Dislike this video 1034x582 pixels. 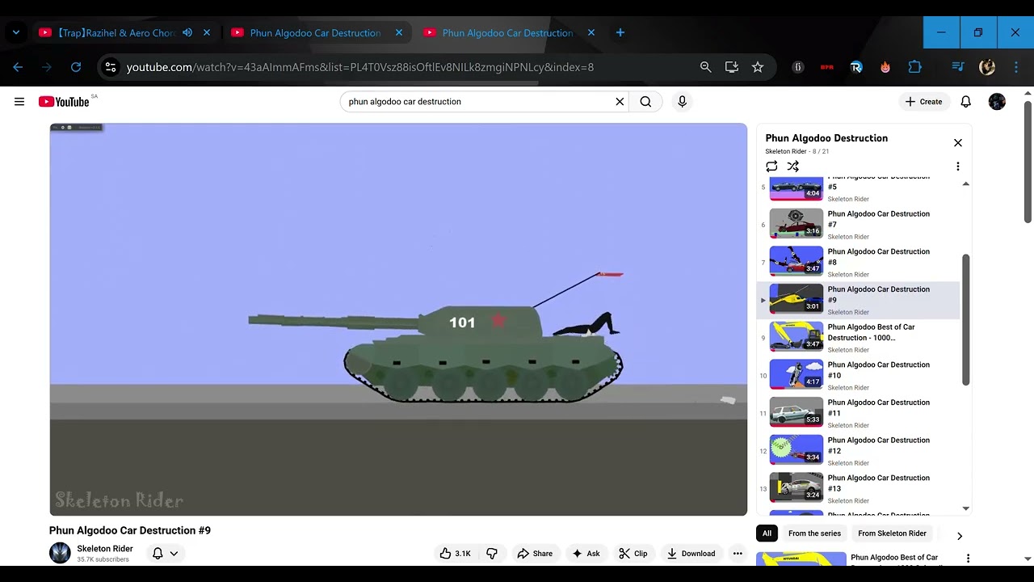[x=491, y=554]
